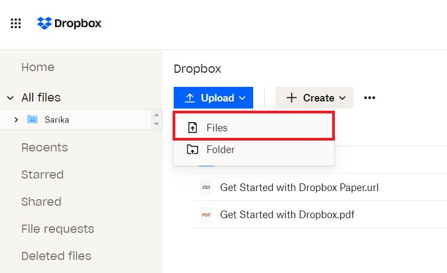
Task: Open Get Started with Dropbox.pdf
Action: click(287, 214)
